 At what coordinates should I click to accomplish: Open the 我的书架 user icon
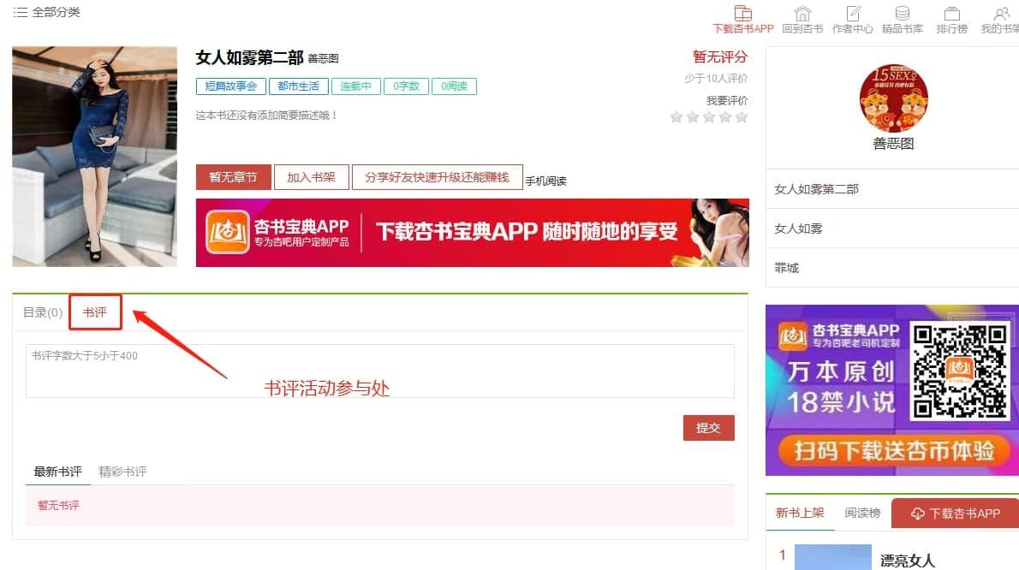point(1001,13)
